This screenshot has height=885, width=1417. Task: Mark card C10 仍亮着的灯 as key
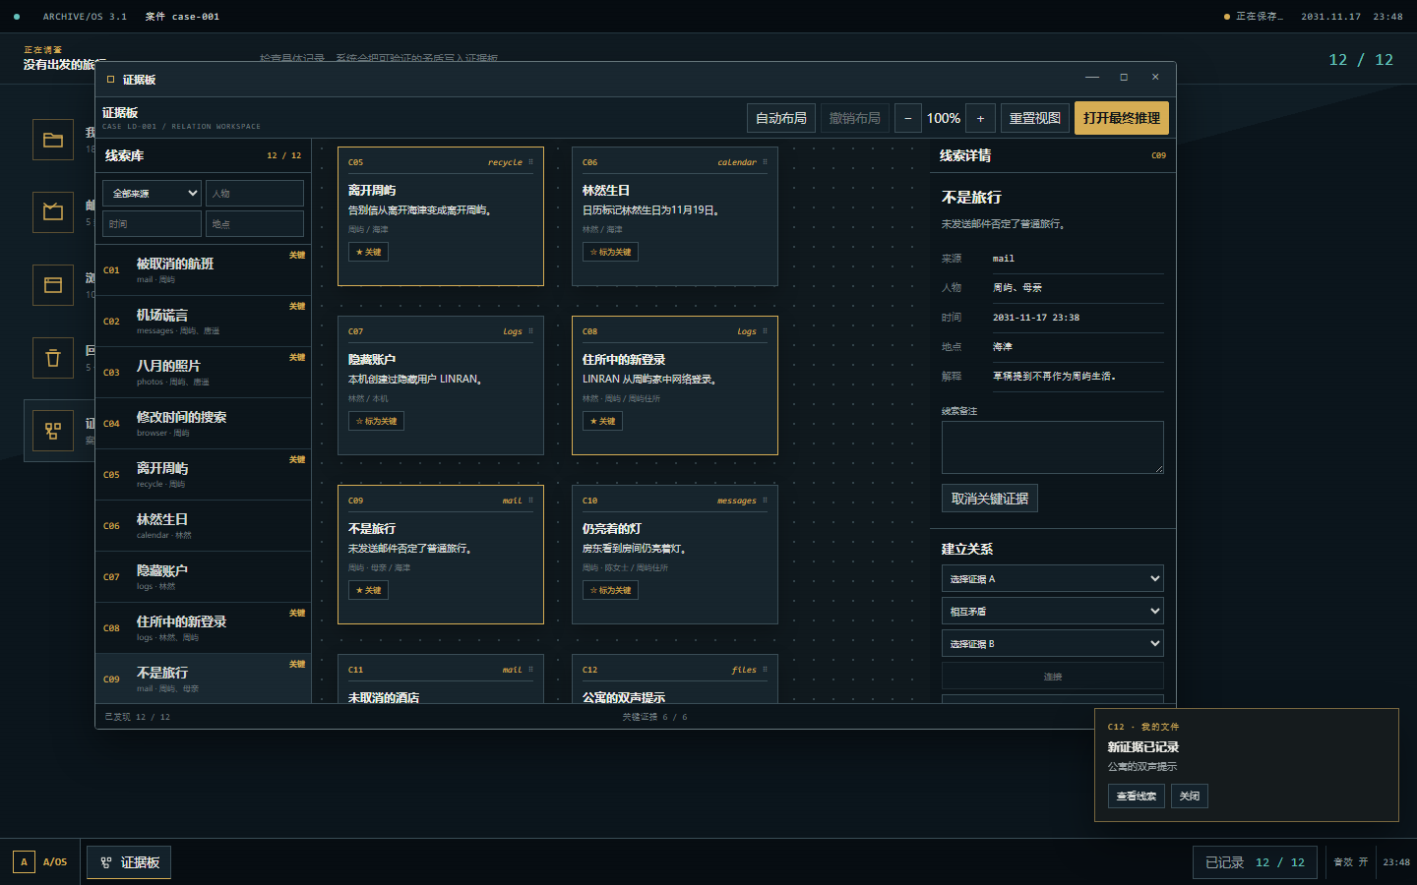[x=610, y=590]
